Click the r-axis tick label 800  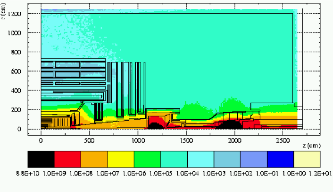pos(16,52)
